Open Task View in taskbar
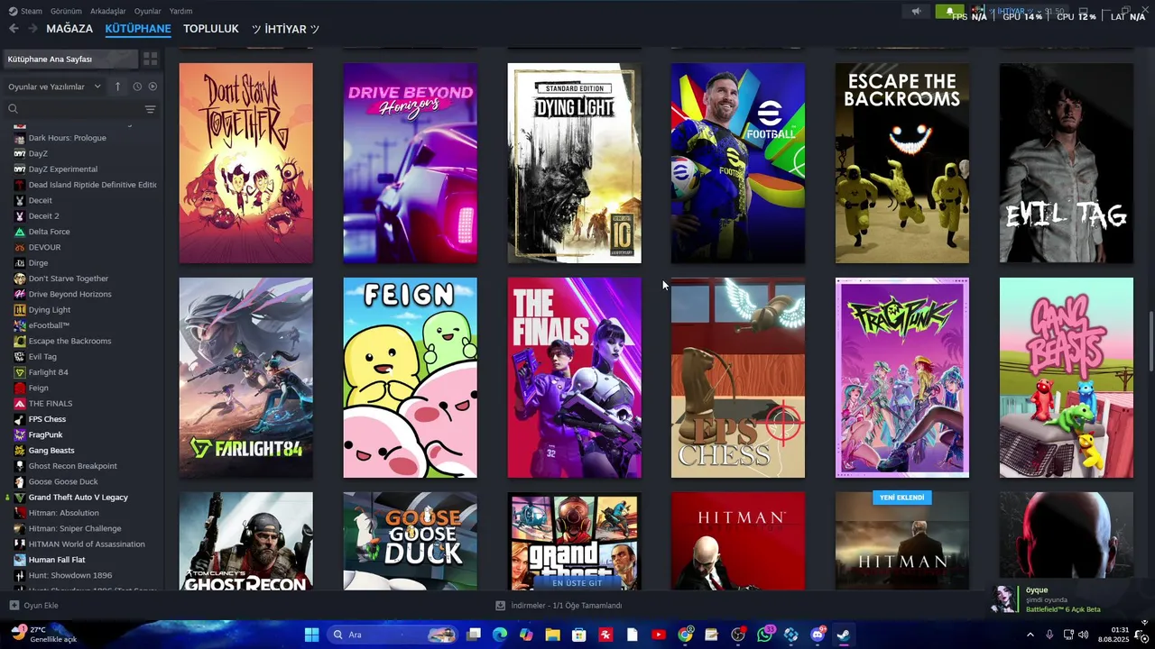Image resolution: width=1155 pixels, height=649 pixels. tap(474, 635)
